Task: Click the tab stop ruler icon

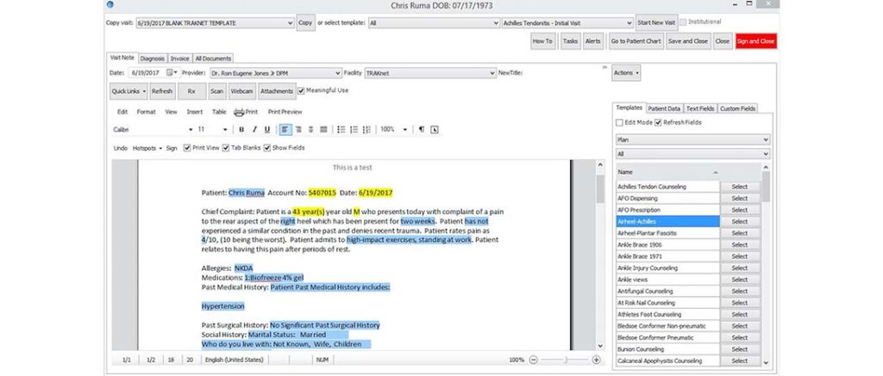Action: click(x=435, y=130)
